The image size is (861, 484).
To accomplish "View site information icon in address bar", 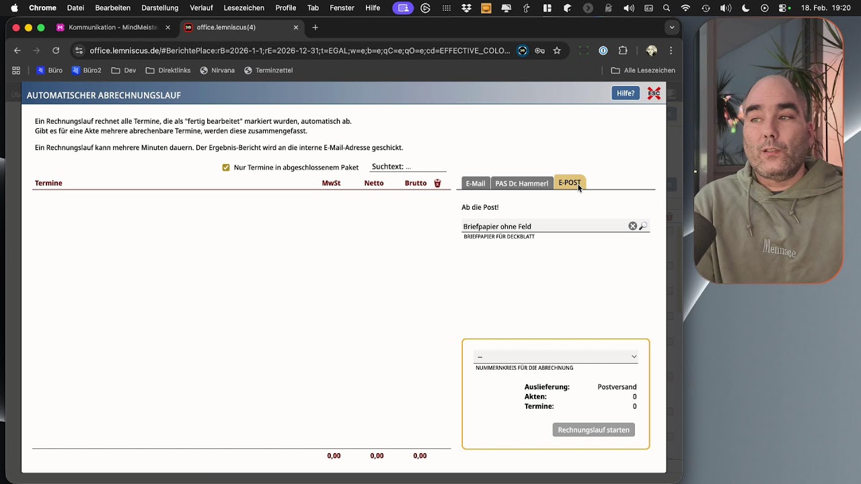I will 79,50.
